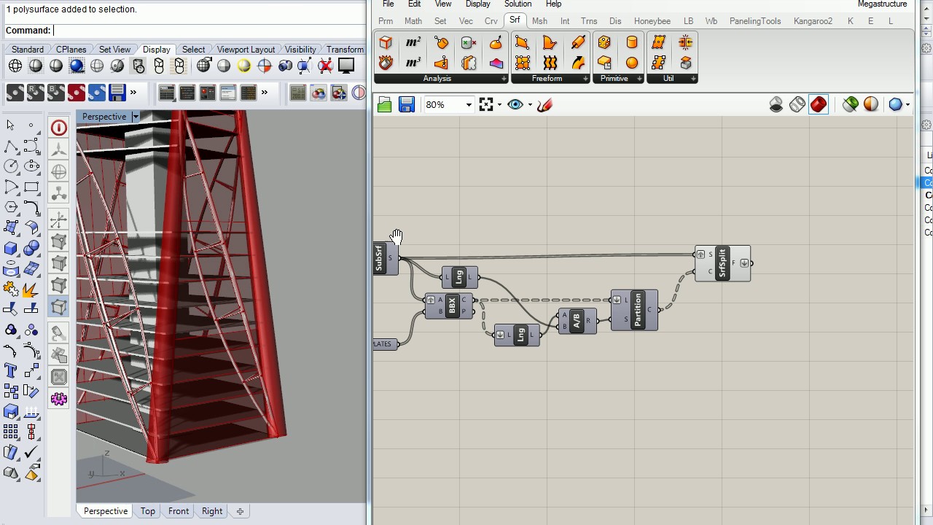Click into the Rhino Command input field

pyautogui.click(x=209, y=31)
